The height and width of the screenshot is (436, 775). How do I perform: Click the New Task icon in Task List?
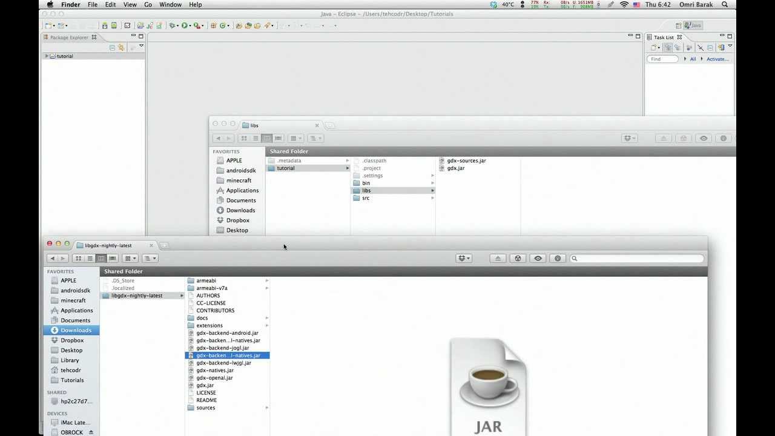tap(653, 47)
